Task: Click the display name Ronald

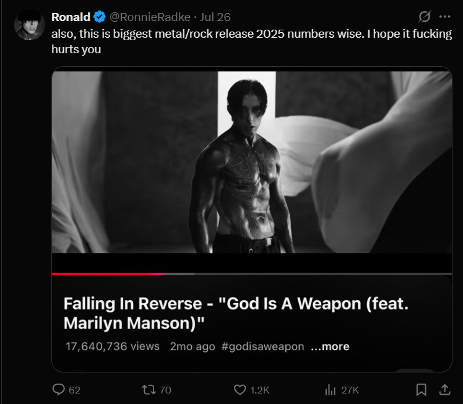Action: (71, 17)
